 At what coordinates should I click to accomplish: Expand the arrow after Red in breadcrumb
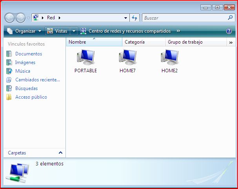click(x=60, y=18)
